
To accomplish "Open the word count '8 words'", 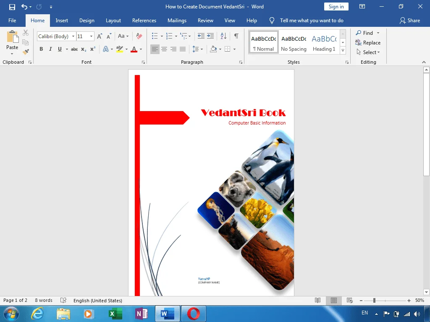I will pyautogui.click(x=44, y=300).
